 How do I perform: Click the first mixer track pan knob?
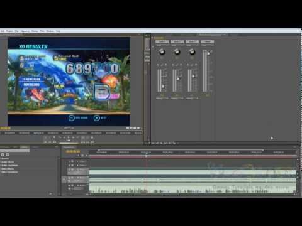click(162, 51)
